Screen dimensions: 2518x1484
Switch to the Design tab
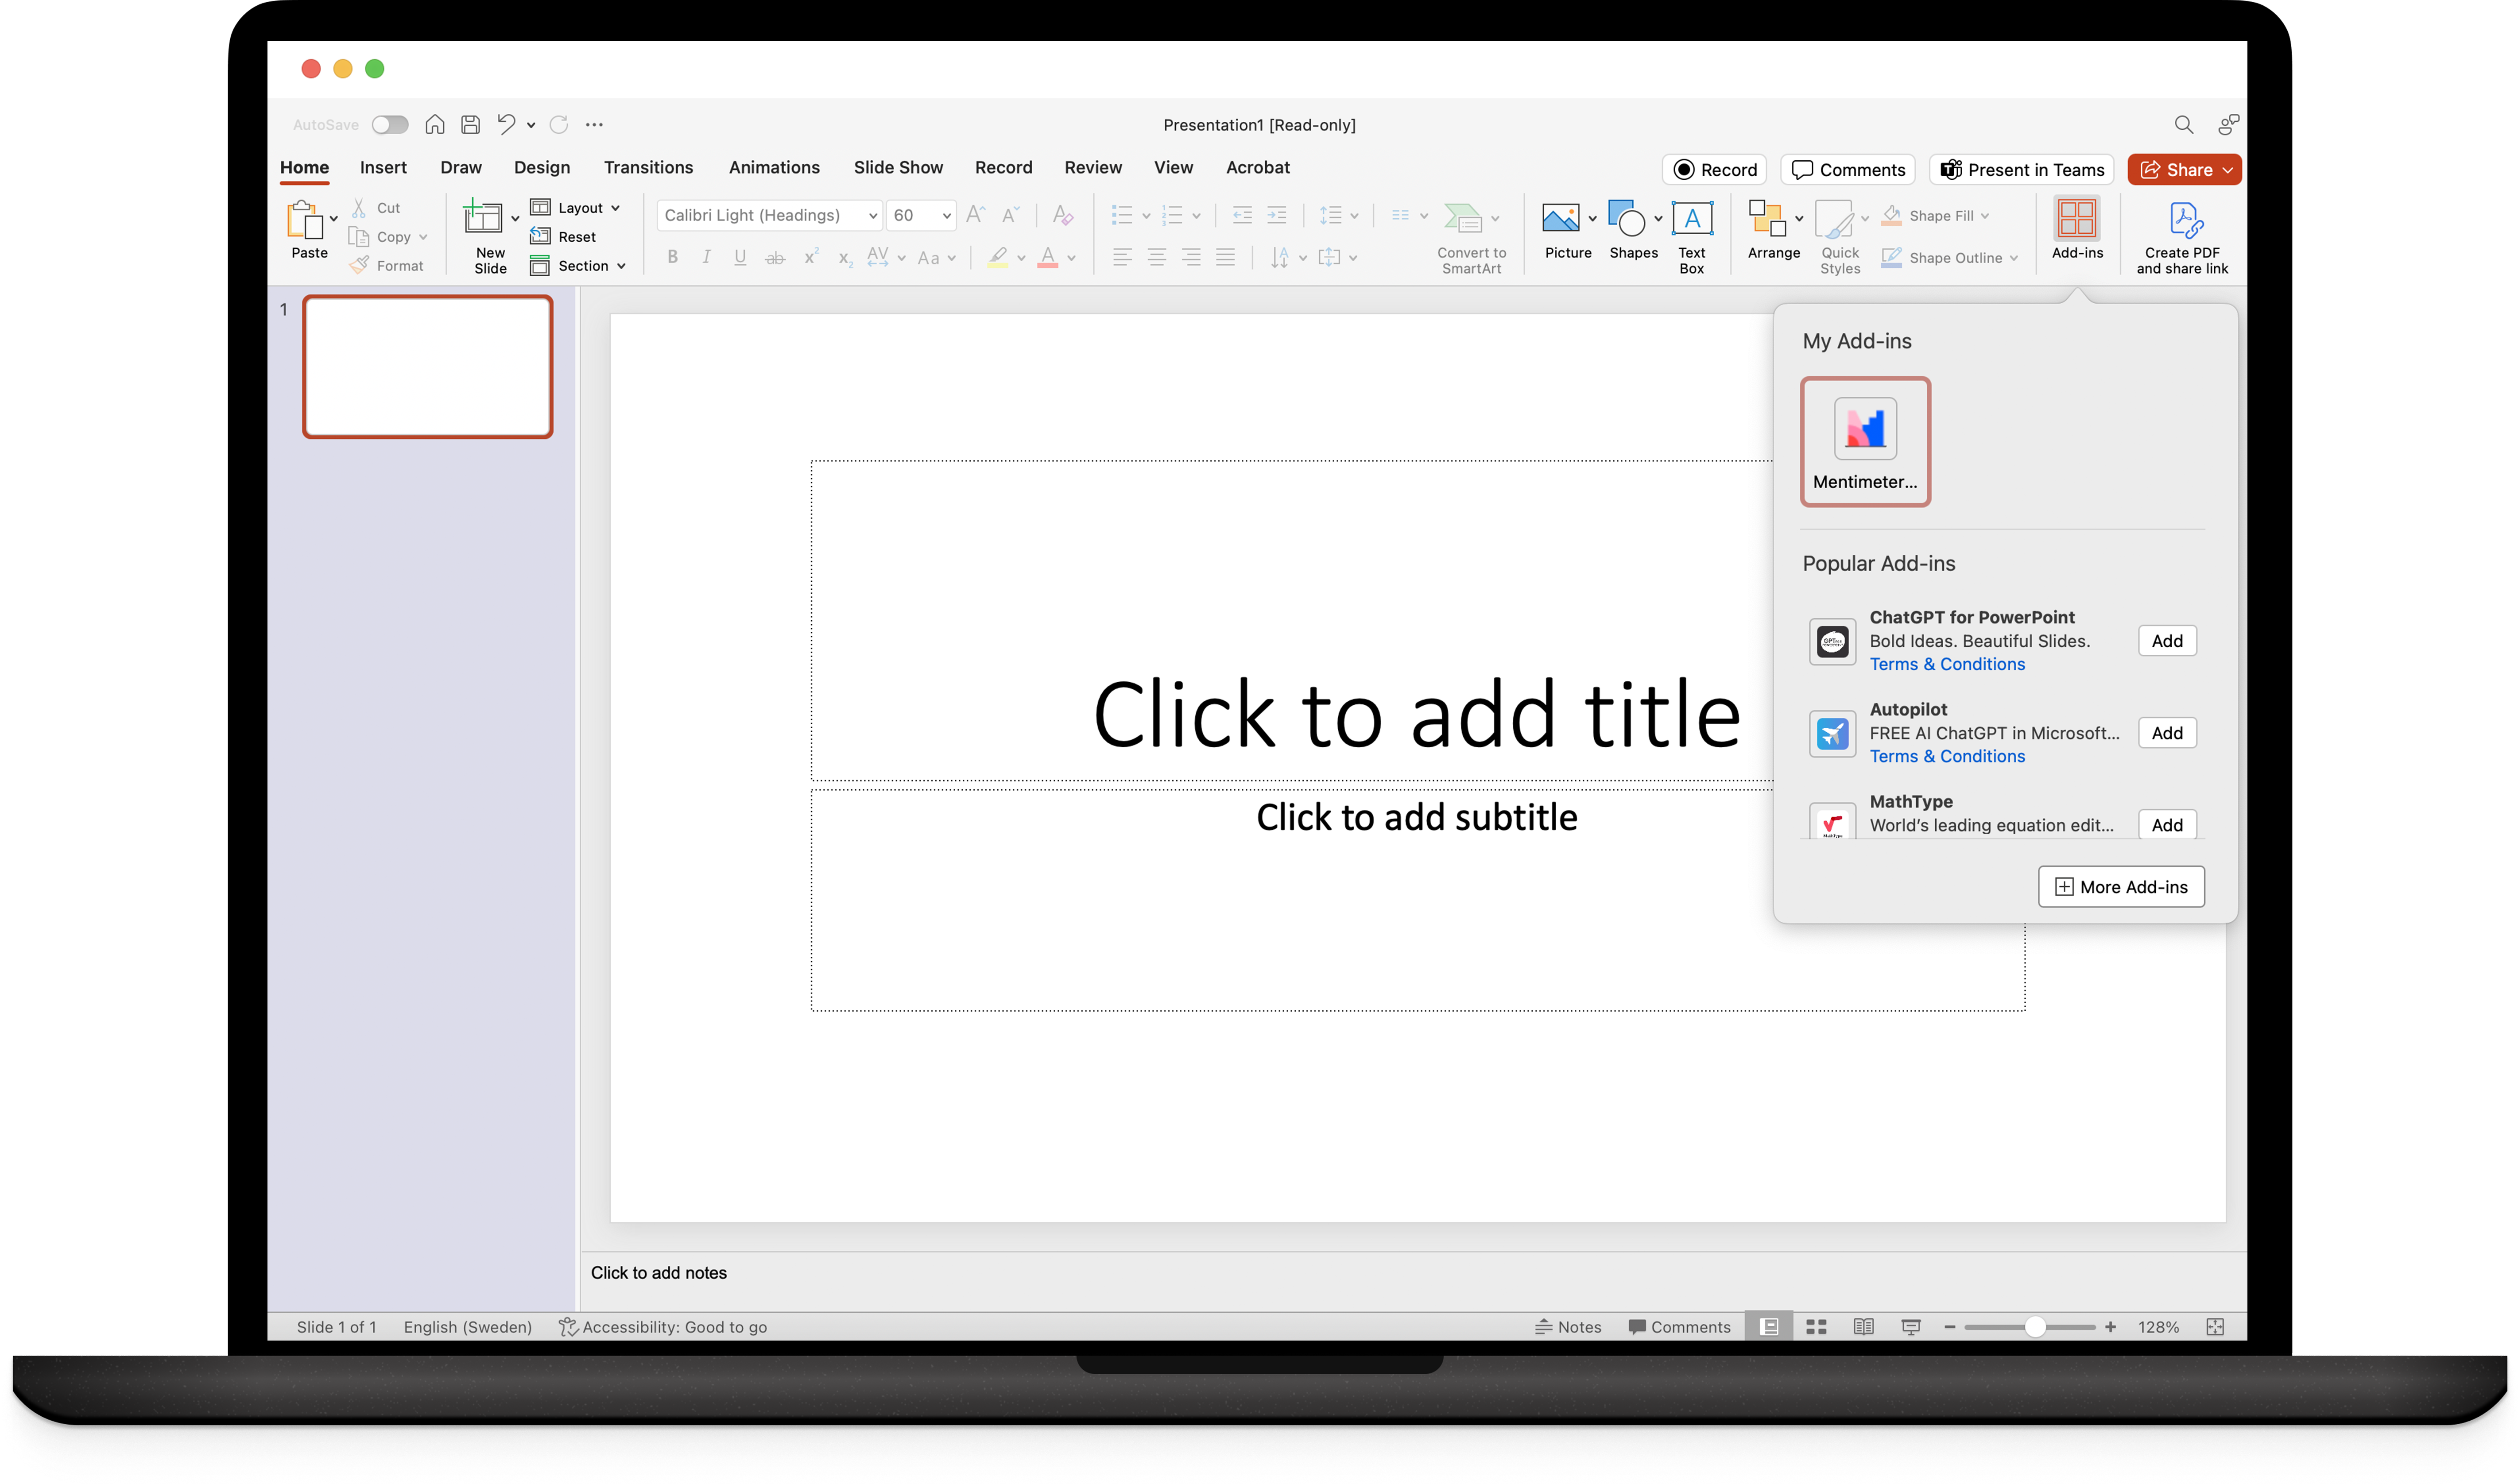point(541,168)
